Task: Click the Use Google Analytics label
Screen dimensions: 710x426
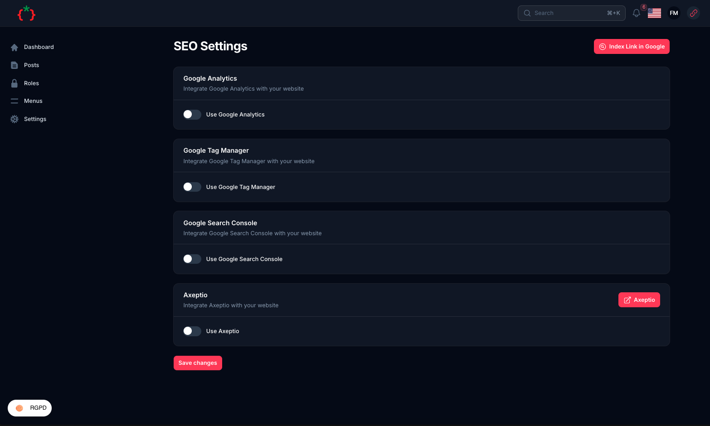Action: pos(235,115)
